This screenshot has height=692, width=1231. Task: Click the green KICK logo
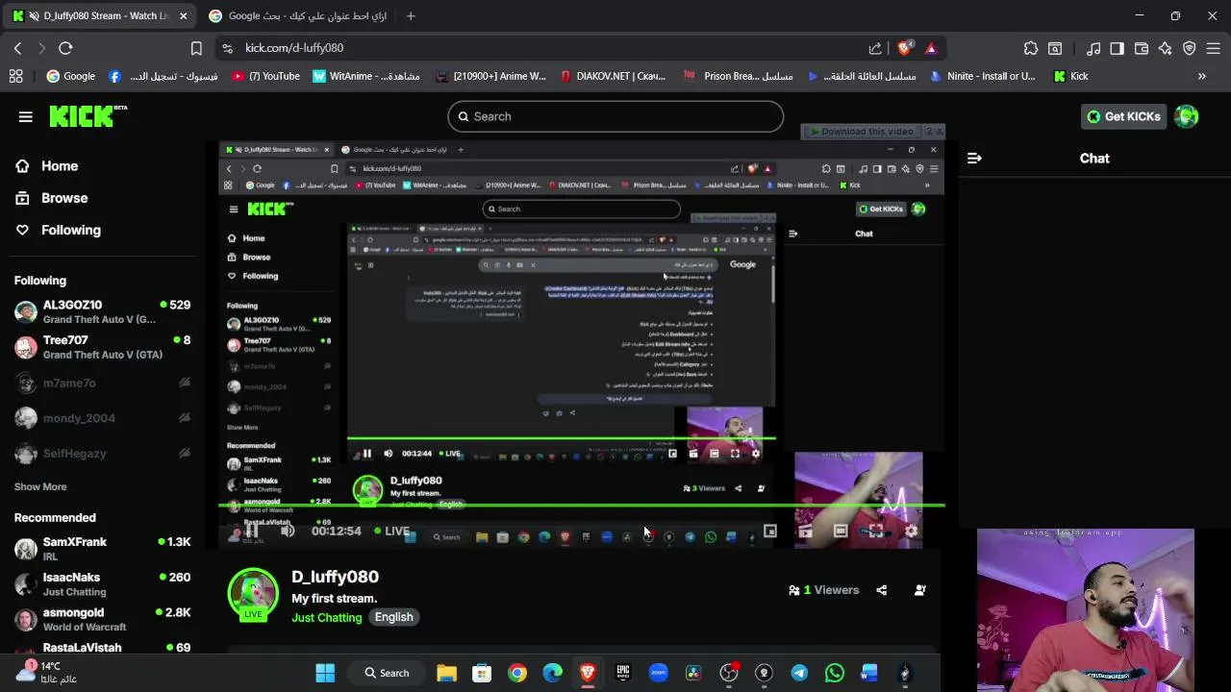(88, 115)
